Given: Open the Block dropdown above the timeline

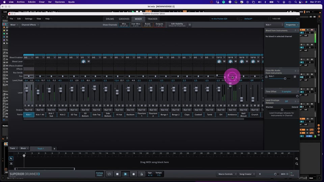Looking at the screenshot, I should pos(24,148).
